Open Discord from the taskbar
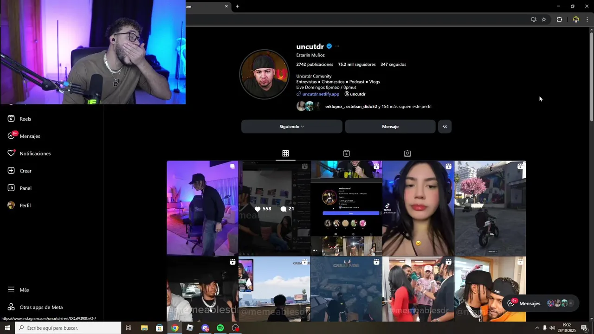Viewport: 594px width, 334px height. coord(205,328)
